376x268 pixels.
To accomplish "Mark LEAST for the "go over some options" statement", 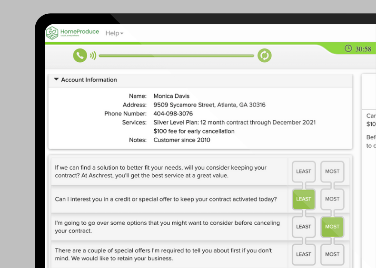I will [303, 227].
